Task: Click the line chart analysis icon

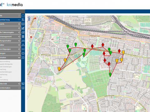Action: click(23, 28)
